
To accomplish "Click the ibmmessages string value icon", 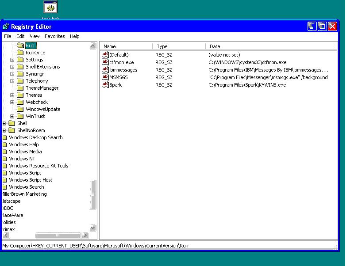I will coord(105,69).
